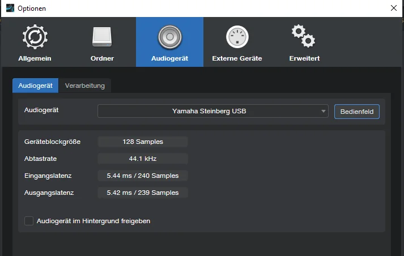Switch to the Audiogerät sub-tab

coord(35,86)
